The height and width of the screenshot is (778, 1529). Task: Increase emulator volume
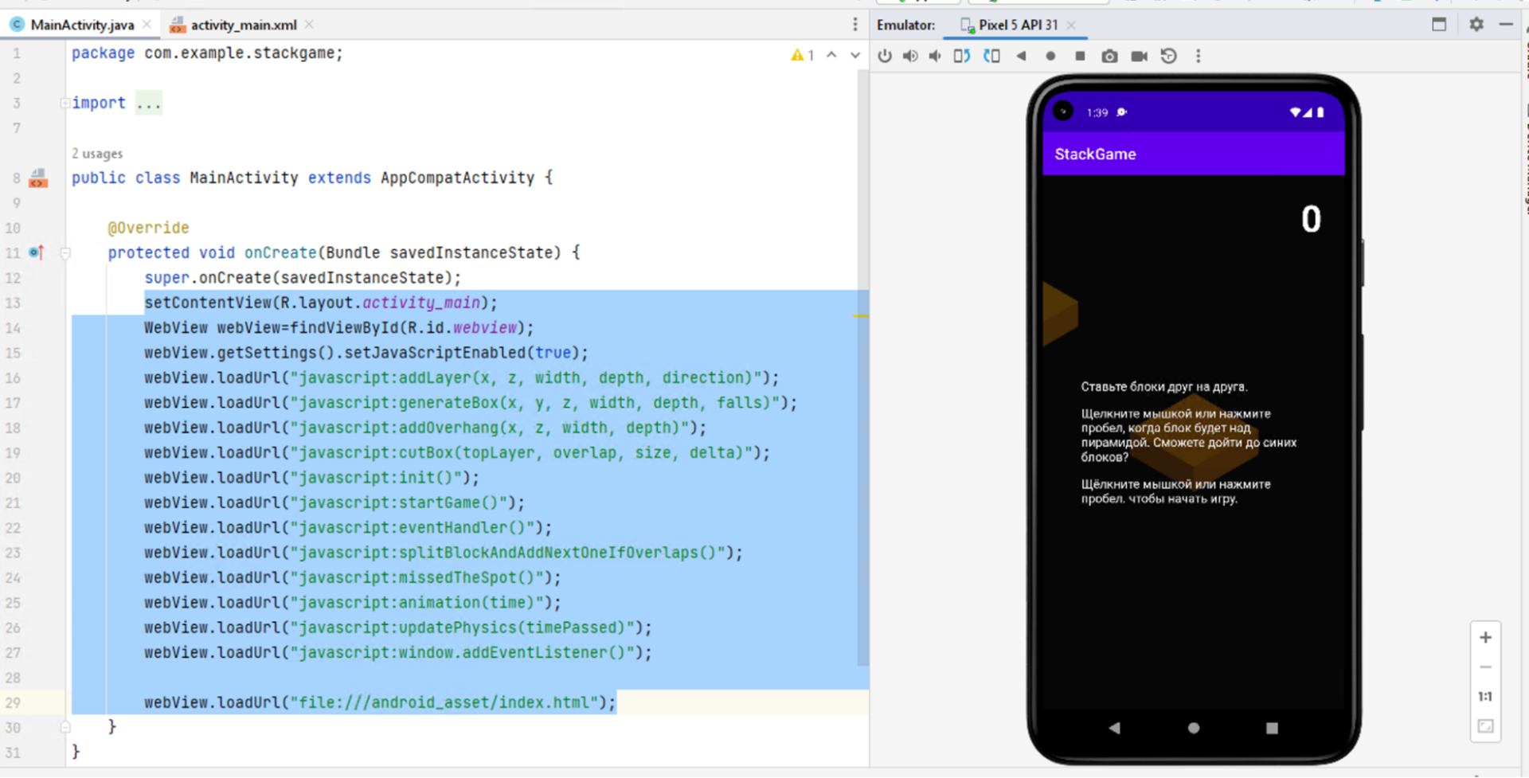910,56
